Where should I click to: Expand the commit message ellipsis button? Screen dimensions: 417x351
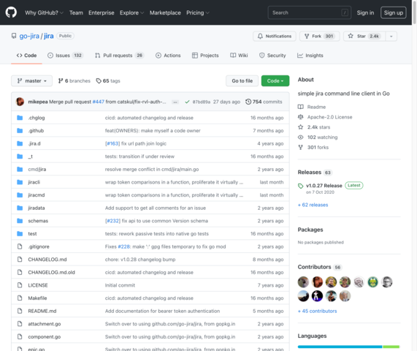tap(175, 102)
